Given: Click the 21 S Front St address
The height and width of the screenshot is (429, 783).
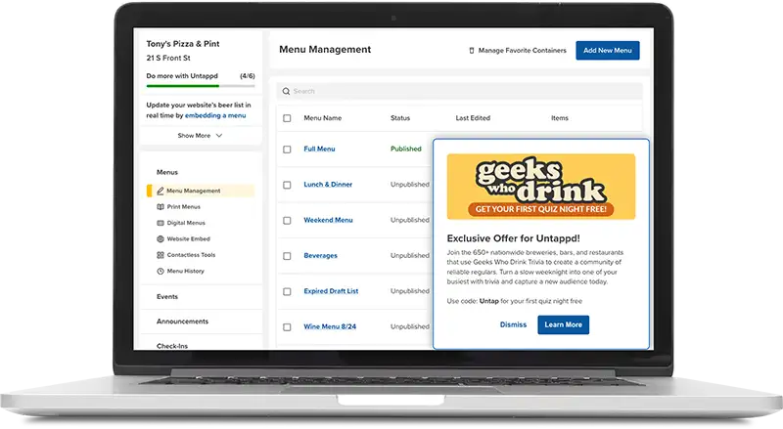Looking at the screenshot, I should pyautogui.click(x=168, y=59).
